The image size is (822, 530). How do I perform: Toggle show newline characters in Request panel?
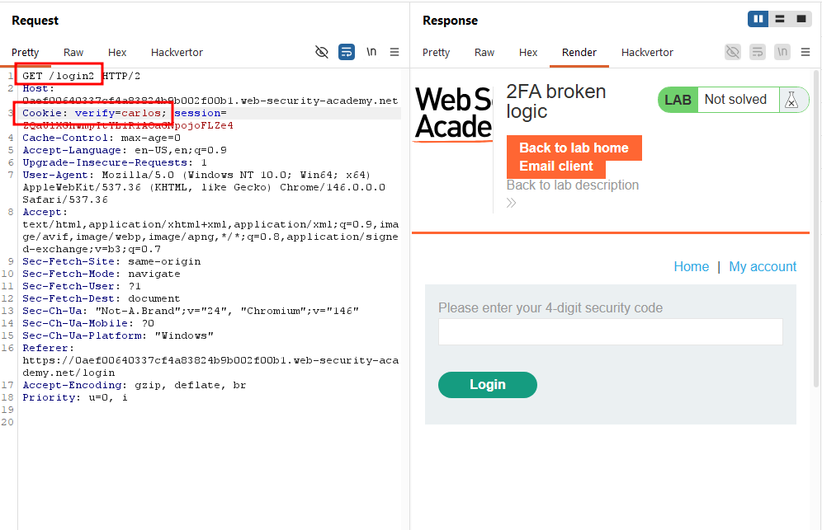click(x=371, y=52)
